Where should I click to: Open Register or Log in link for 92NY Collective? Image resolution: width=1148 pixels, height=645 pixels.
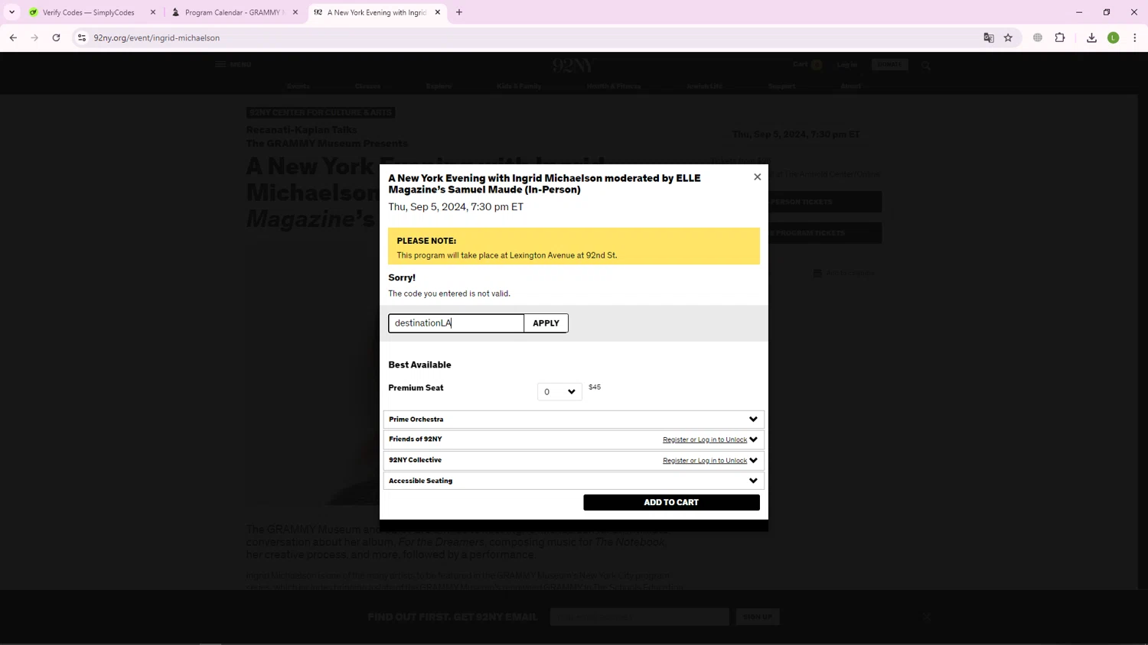[705, 461]
